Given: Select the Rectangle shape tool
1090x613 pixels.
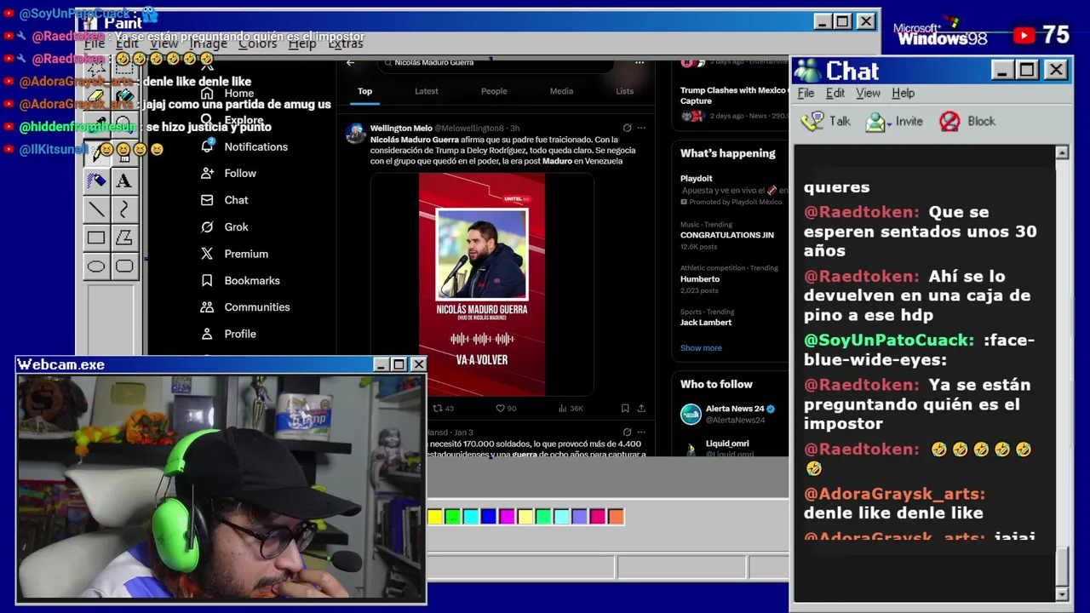Looking at the screenshot, I should click(96, 238).
